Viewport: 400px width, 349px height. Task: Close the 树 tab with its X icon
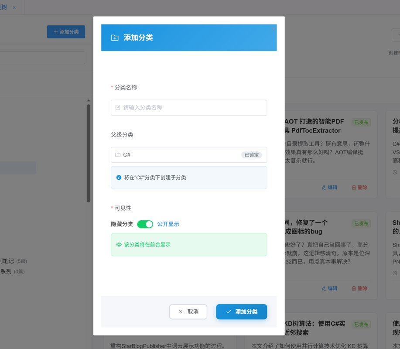tap(14, 7)
